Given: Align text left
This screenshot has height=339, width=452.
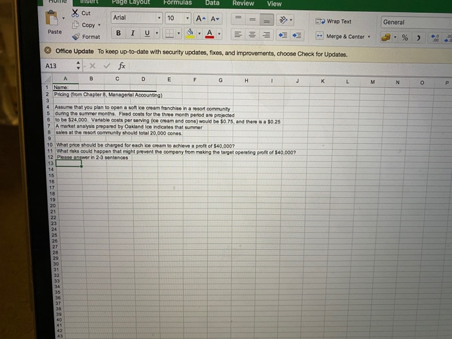Looking at the screenshot, I should (x=238, y=35).
